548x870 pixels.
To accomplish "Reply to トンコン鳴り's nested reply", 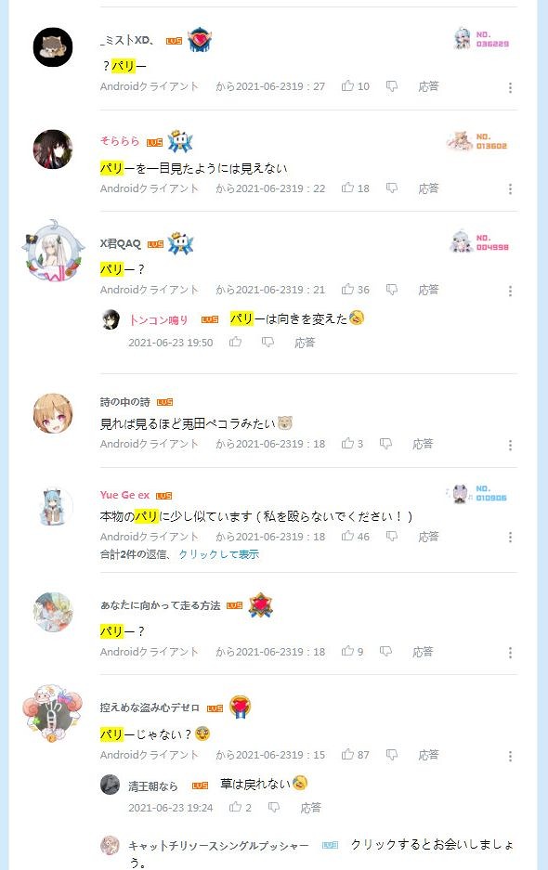I will [305, 343].
